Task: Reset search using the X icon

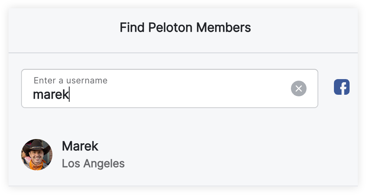Action: click(299, 88)
